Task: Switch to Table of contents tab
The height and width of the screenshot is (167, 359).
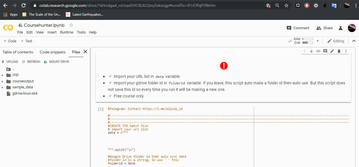Action: click(x=18, y=52)
